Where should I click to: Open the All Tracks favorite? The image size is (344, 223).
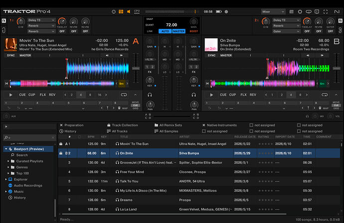click(x=117, y=131)
